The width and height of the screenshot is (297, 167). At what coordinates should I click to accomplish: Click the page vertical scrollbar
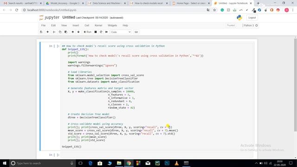[x=295, y=85]
